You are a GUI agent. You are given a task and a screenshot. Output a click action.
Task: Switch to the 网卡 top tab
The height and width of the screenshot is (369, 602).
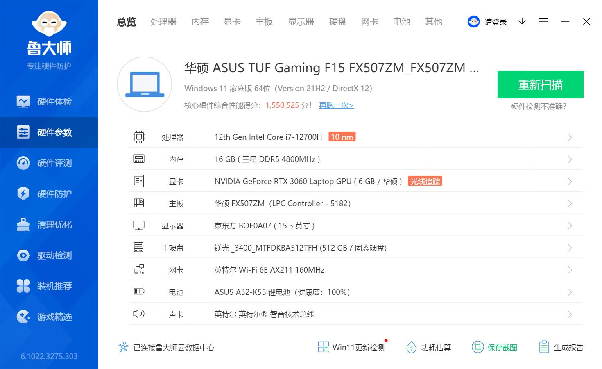(x=370, y=22)
